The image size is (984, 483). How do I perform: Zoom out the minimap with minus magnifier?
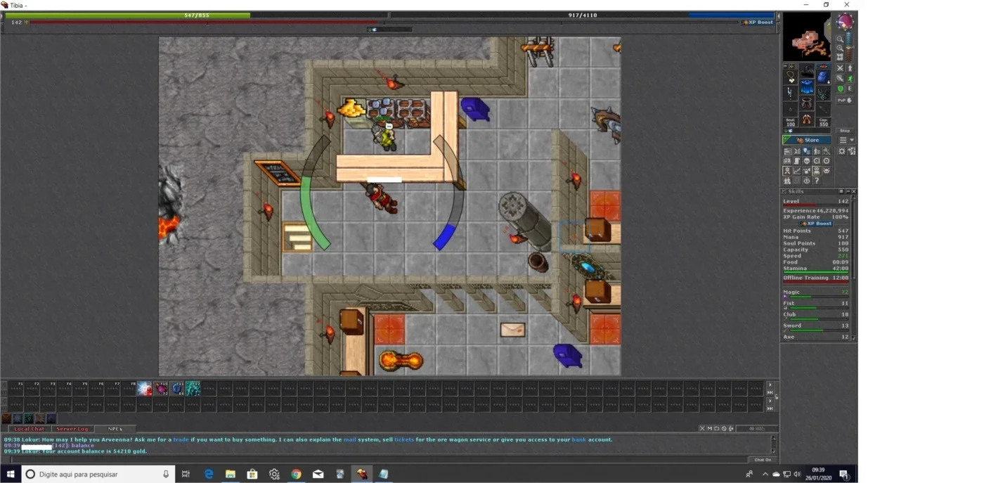point(840,39)
